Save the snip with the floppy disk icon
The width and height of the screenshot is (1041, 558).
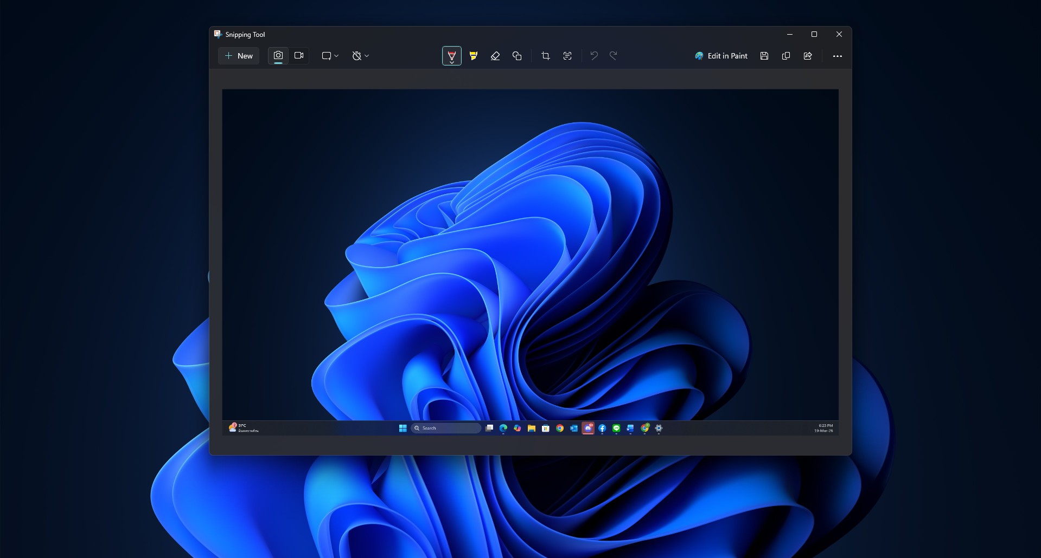tap(764, 56)
